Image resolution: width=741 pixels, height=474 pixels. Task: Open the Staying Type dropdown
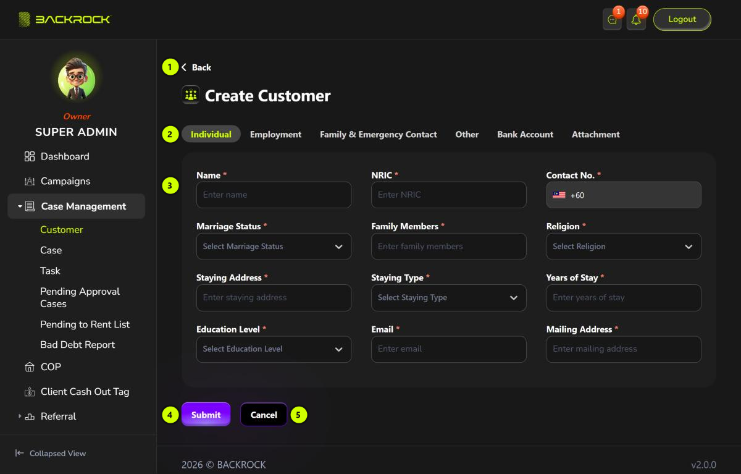pyautogui.click(x=449, y=297)
